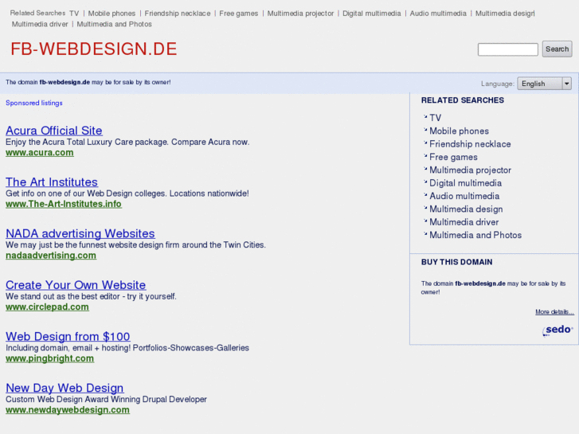Open Create Your Own Website listing

point(76,285)
